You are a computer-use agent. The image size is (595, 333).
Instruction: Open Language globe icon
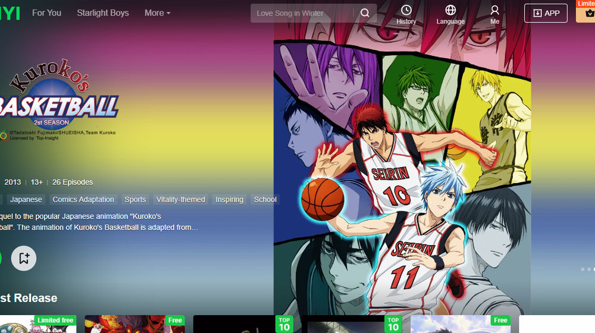click(x=450, y=10)
